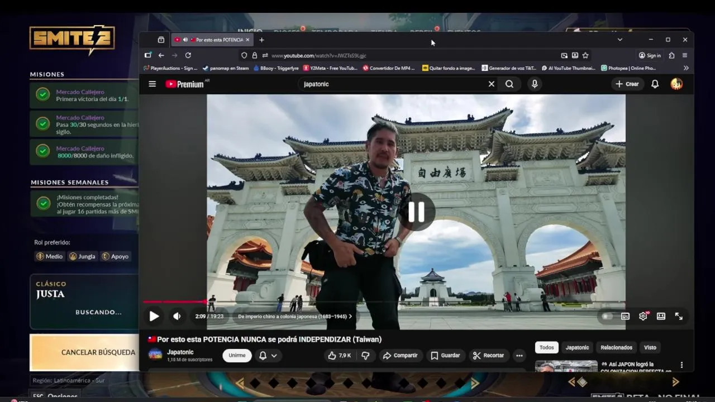Toggle the autoplay switch in player

coord(607,316)
